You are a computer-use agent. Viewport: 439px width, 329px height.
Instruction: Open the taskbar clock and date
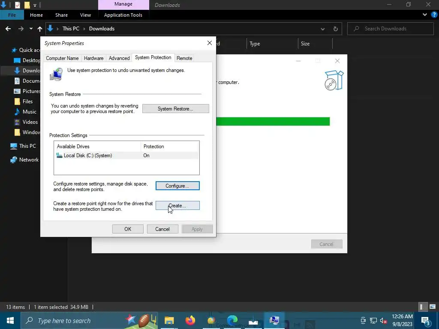[x=402, y=320]
